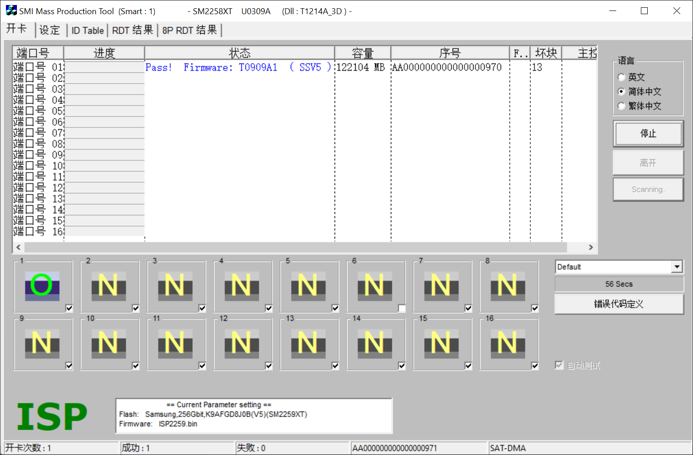Switch to the 设定 tab
This screenshot has height=455, width=693.
pos(49,30)
